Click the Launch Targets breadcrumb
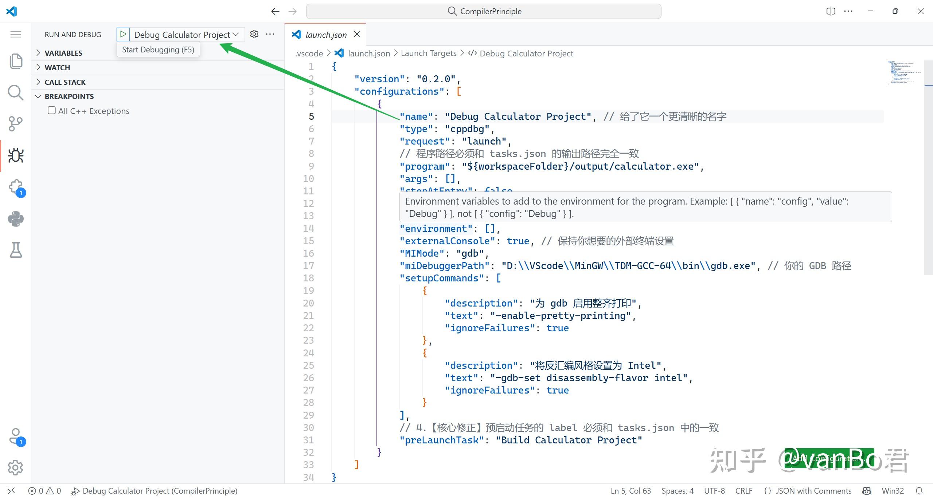The image size is (933, 498). point(429,53)
